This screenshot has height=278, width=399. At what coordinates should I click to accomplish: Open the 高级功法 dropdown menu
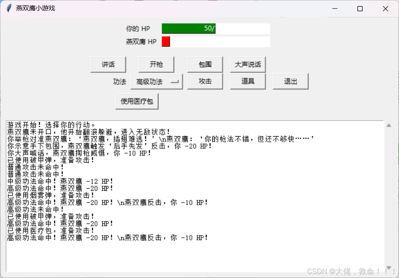coord(156,82)
